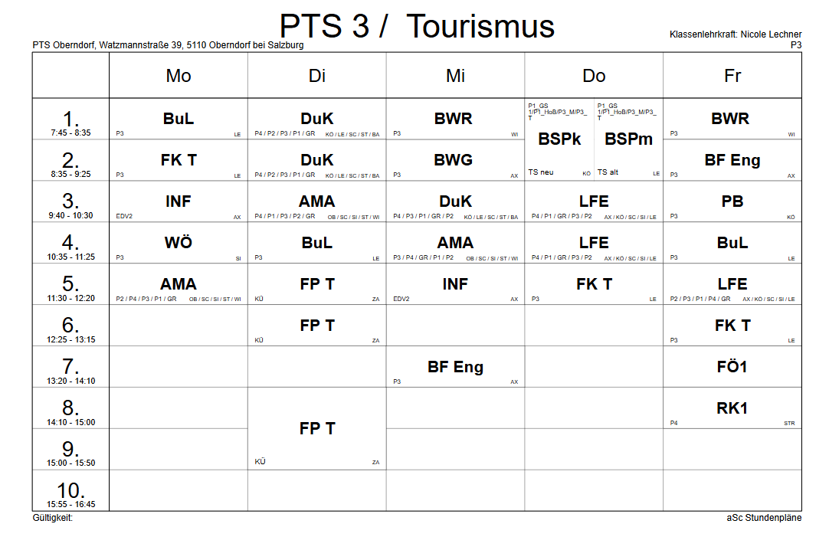Select the period 1 row header 7:45 - 8:35
Image resolution: width=829 pixels, height=537 pixels.
pyautogui.click(x=70, y=123)
